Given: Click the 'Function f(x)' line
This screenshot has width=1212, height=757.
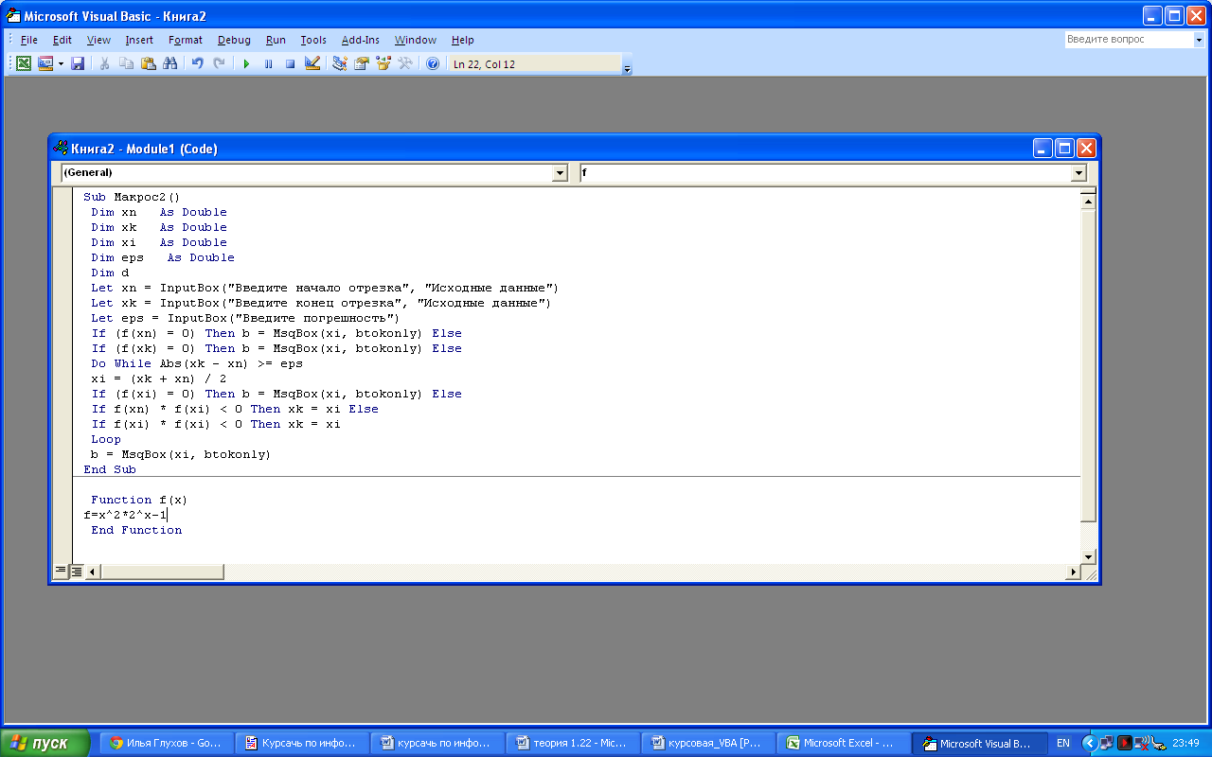Looking at the screenshot, I should tap(139, 500).
